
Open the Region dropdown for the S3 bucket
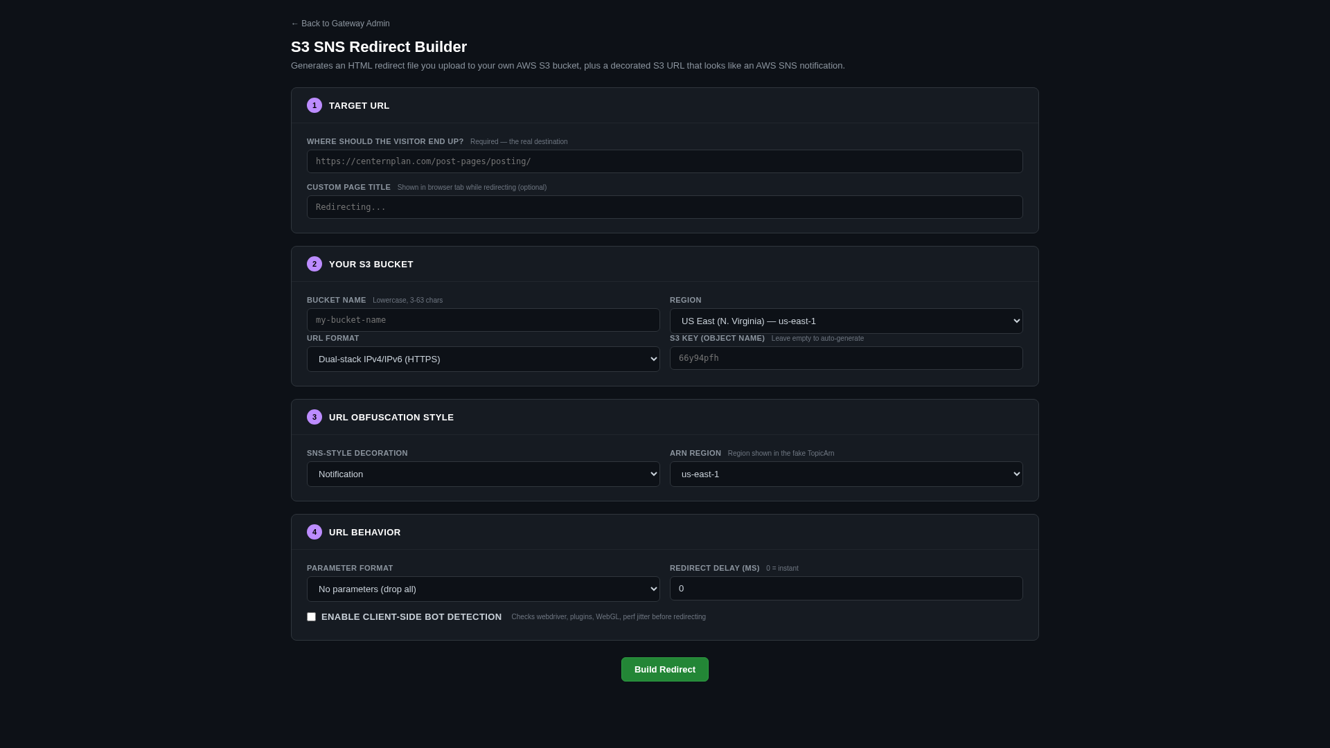click(846, 321)
